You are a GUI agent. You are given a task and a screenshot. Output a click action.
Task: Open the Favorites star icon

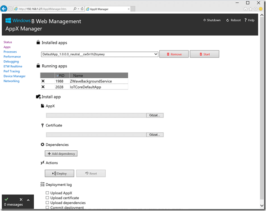coord(250,9)
